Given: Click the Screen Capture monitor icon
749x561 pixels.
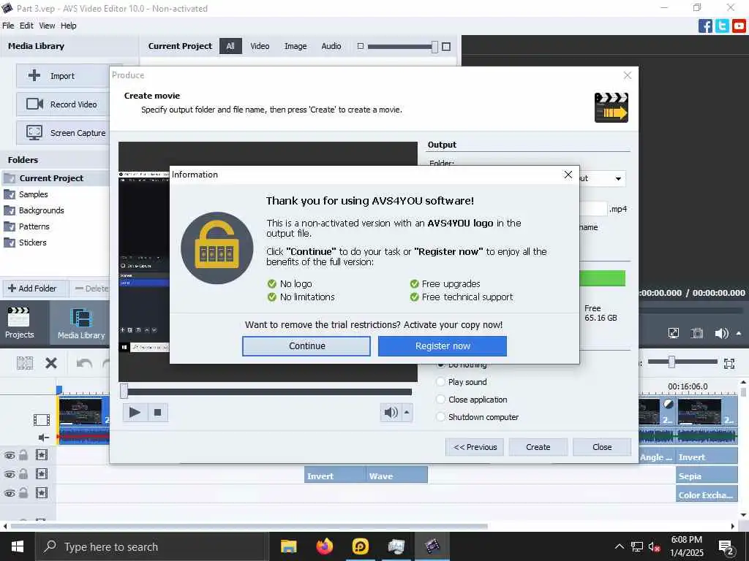Looking at the screenshot, I should click(x=34, y=133).
